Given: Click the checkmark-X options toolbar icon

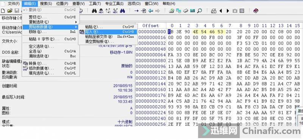Looking at the screenshot, I should click(x=214, y=11).
